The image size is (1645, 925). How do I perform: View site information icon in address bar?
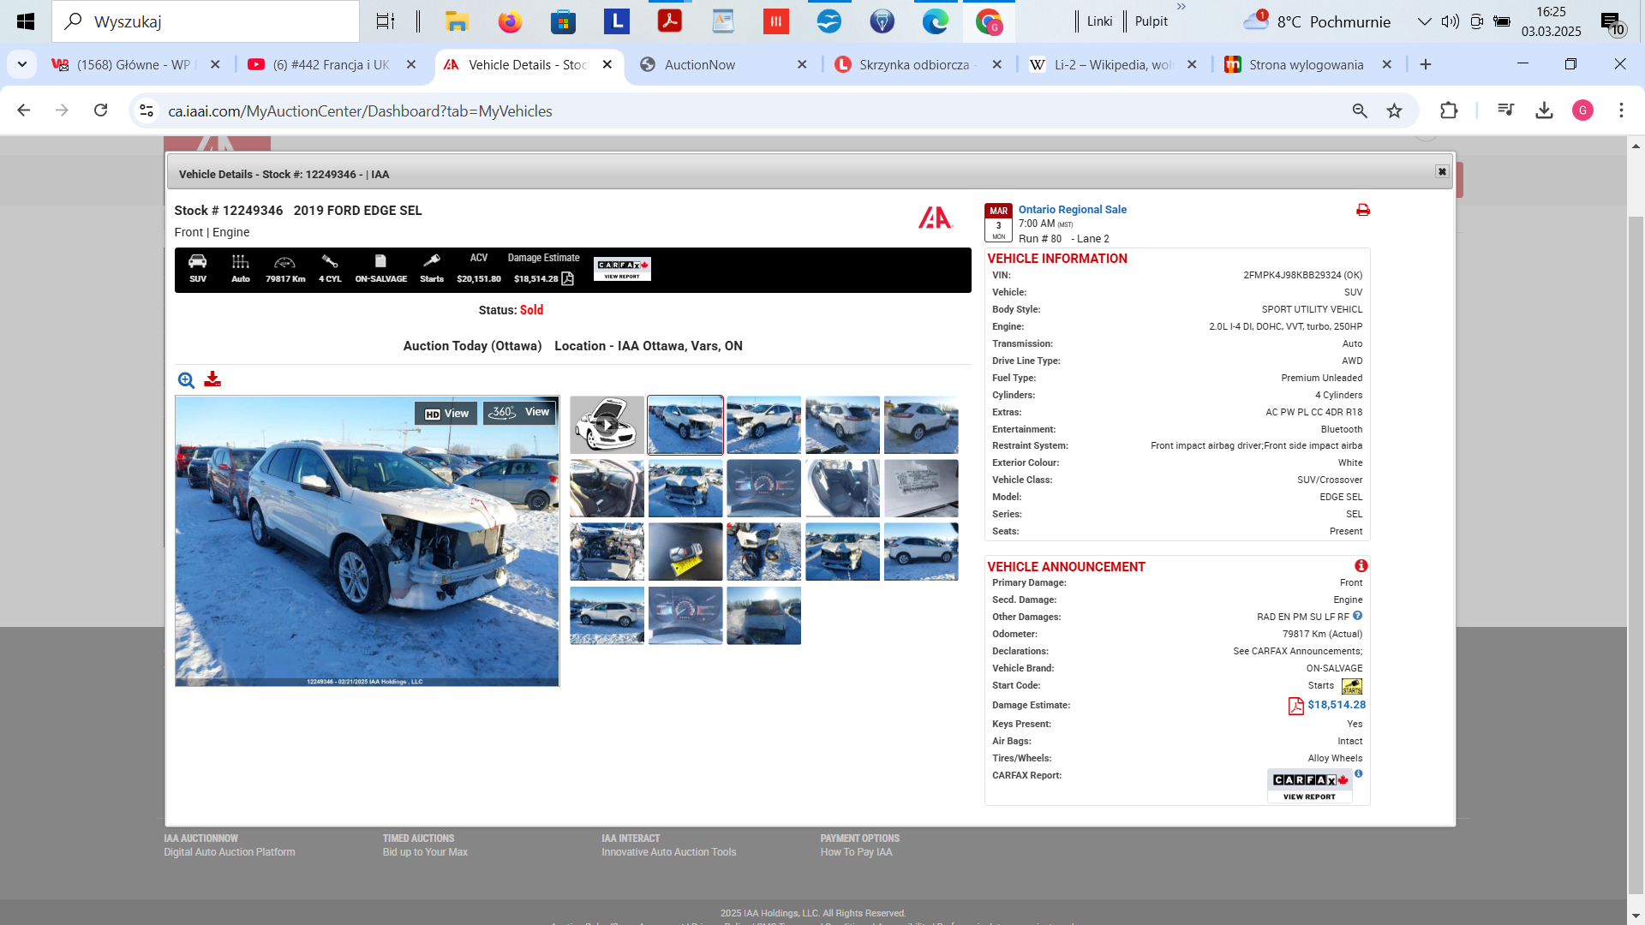[147, 111]
